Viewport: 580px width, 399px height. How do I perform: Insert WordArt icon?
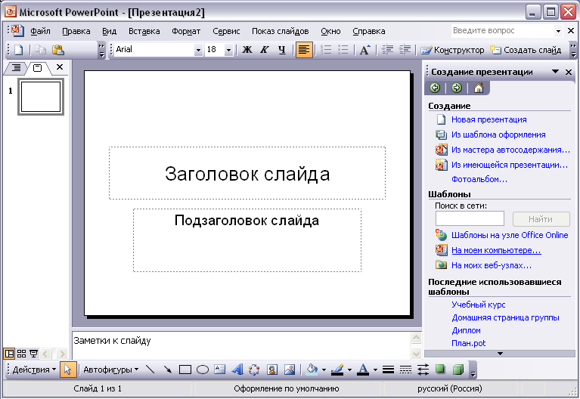[x=237, y=370]
